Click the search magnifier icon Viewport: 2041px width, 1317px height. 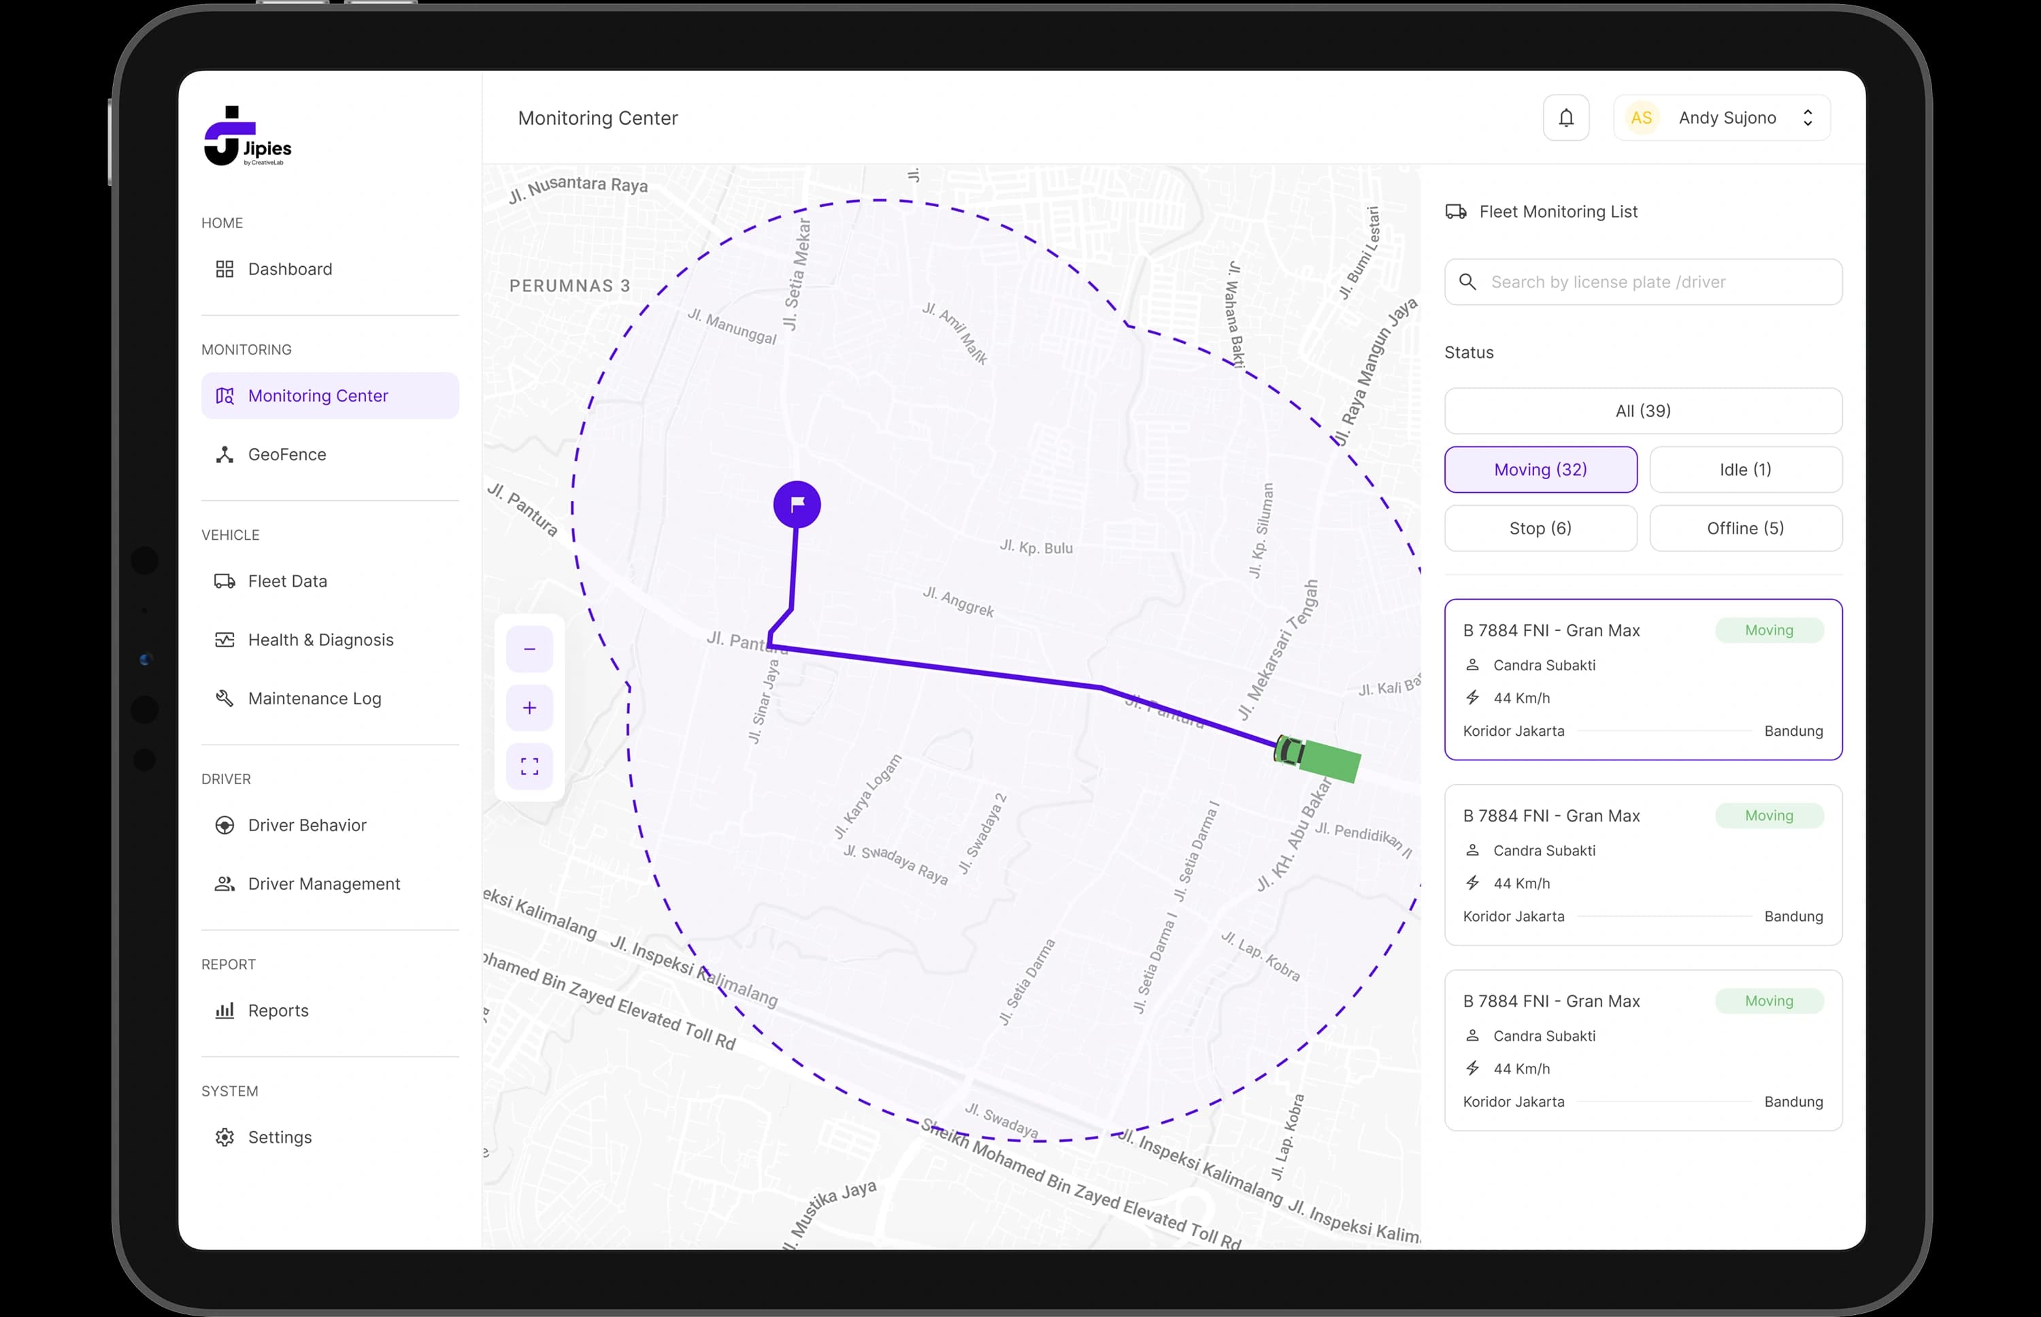[1467, 282]
